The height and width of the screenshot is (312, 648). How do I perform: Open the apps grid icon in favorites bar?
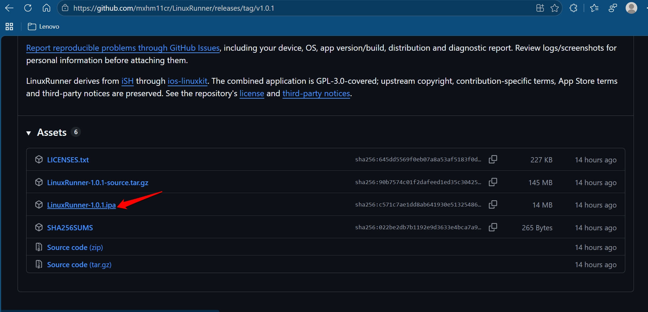tap(9, 27)
